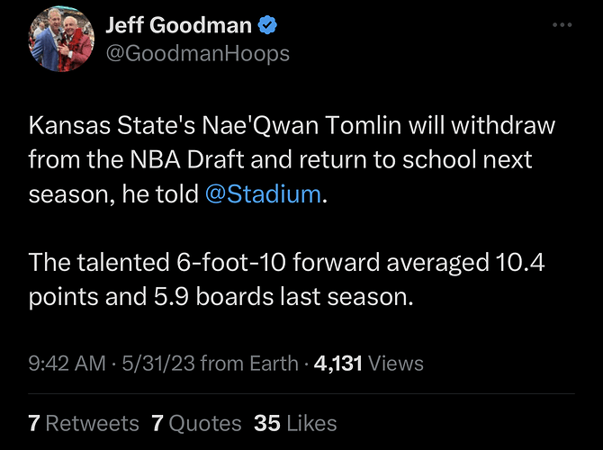Show the 7 Retweets list
This screenshot has width=603, height=450.
(84, 423)
